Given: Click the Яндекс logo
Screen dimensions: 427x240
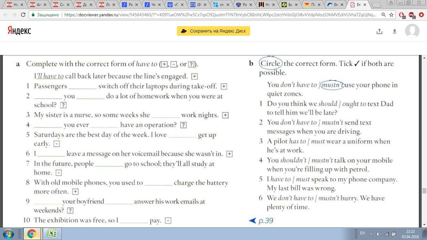Looking at the screenshot, I should (19, 31).
